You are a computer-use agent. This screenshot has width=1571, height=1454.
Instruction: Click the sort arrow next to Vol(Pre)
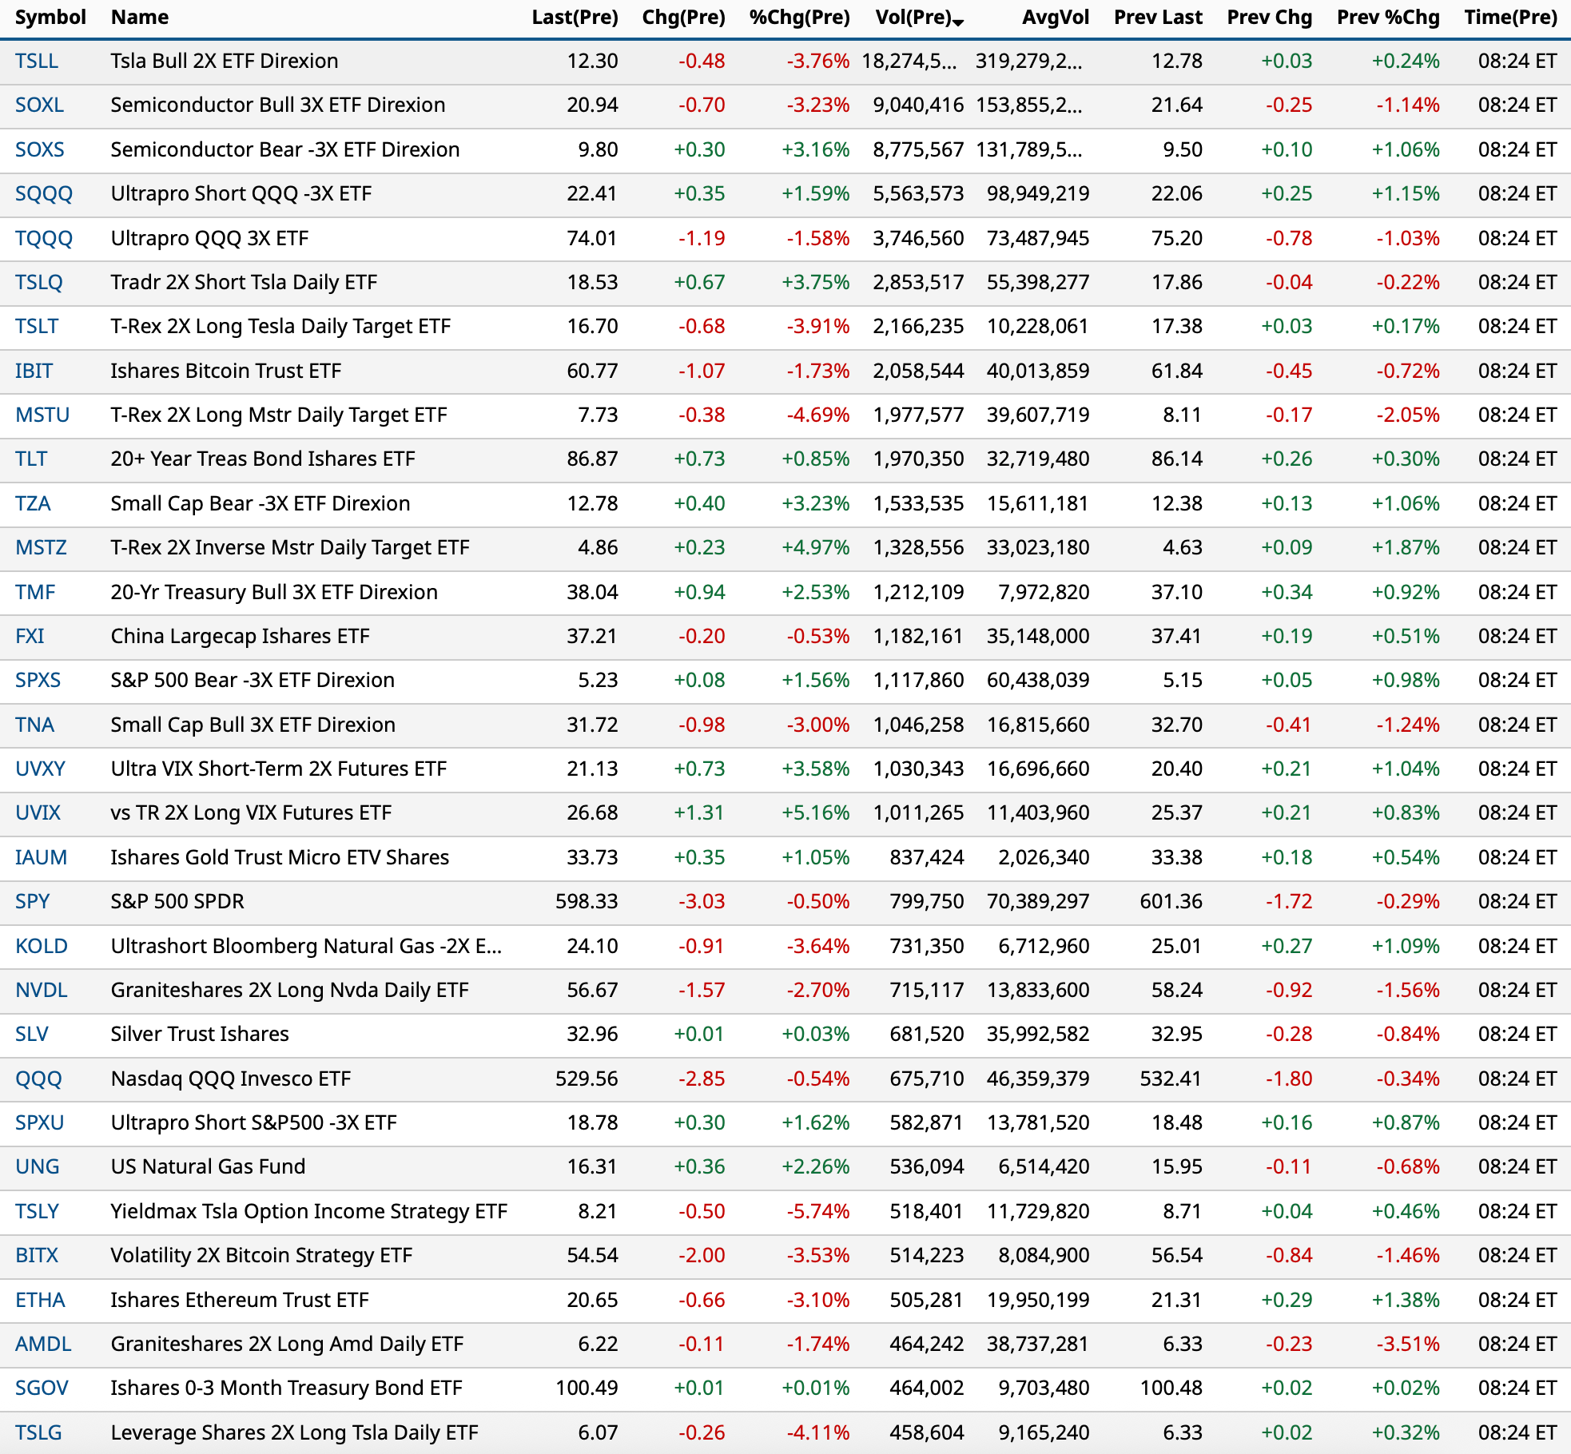click(x=958, y=22)
